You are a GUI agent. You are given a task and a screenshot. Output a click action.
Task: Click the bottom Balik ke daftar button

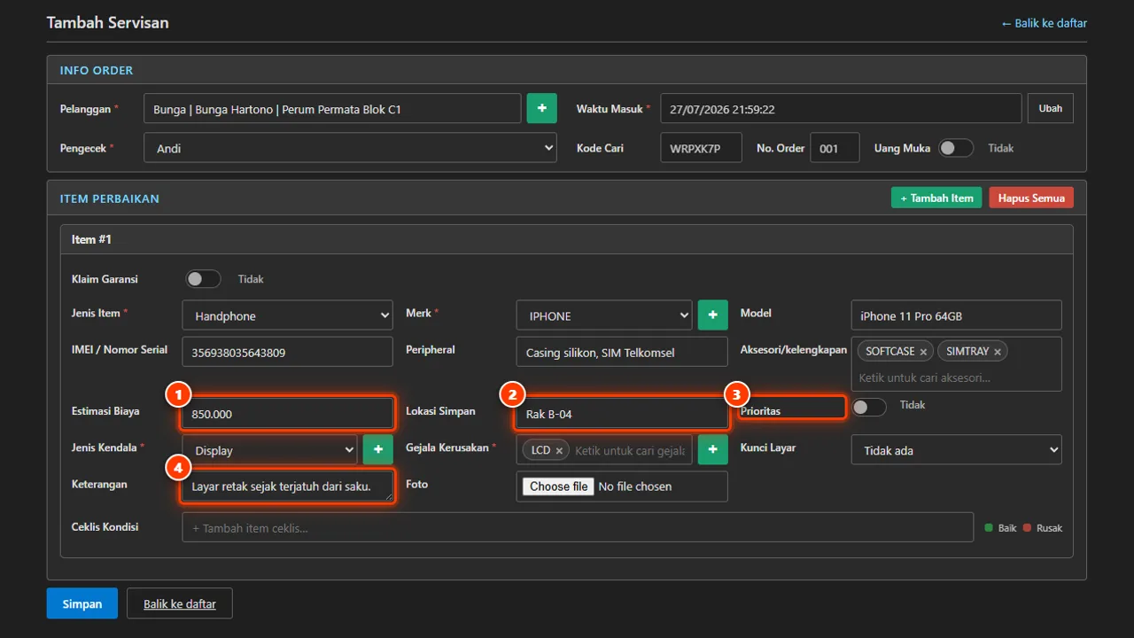[179, 603]
